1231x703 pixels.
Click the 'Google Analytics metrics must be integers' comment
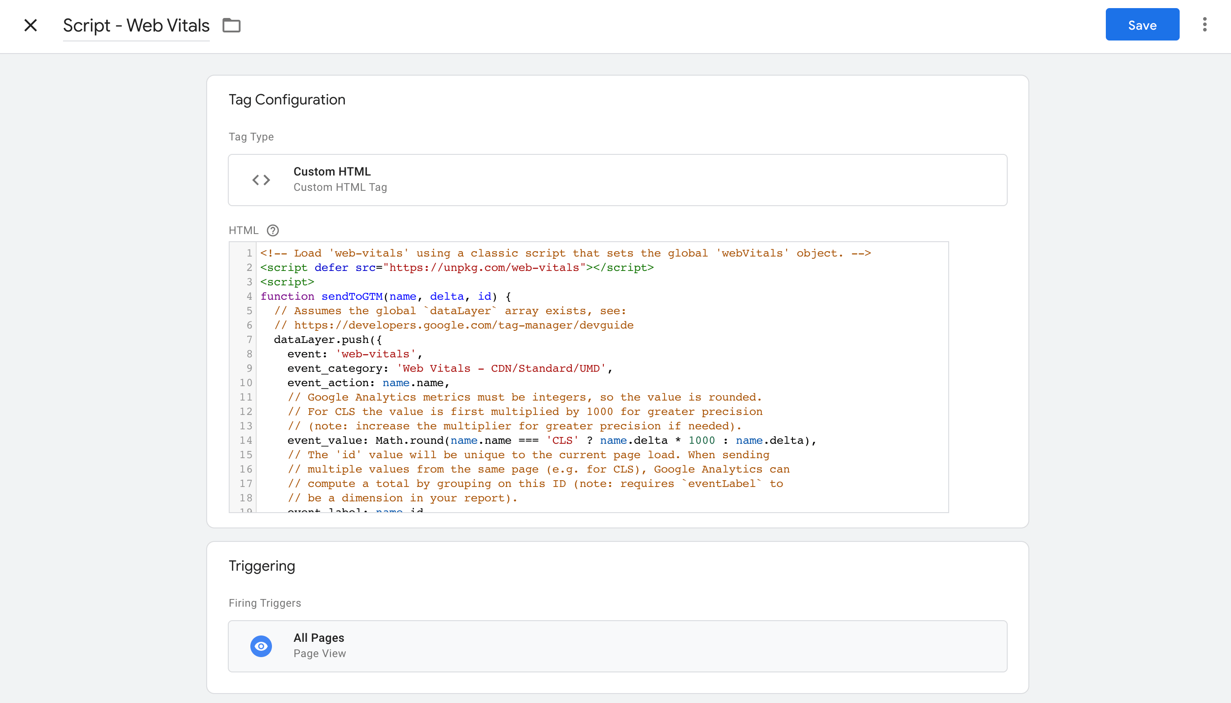click(525, 397)
